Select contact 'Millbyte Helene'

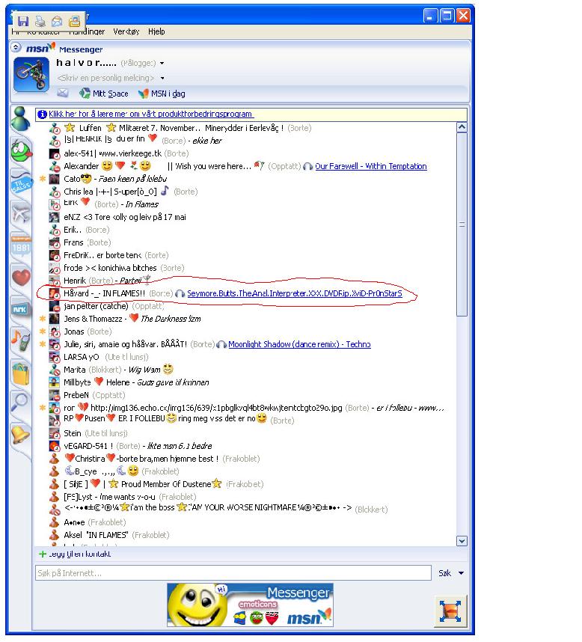click(x=129, y=382)
